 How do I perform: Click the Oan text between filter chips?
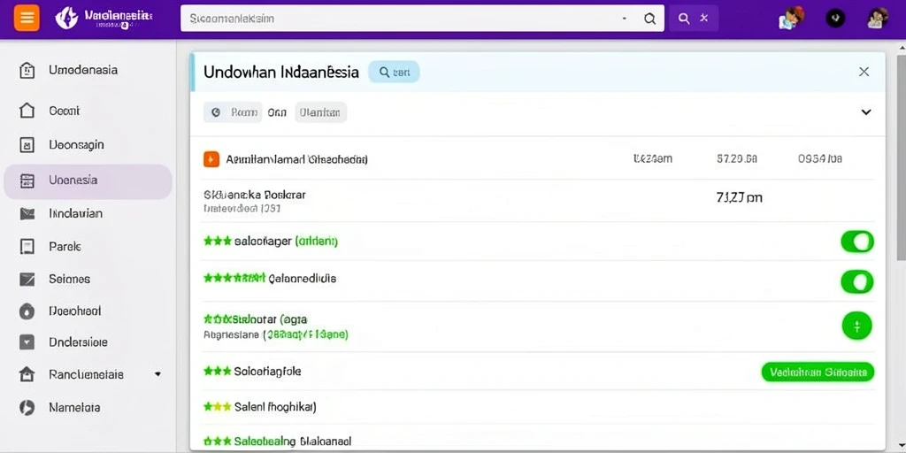(277, 112)
